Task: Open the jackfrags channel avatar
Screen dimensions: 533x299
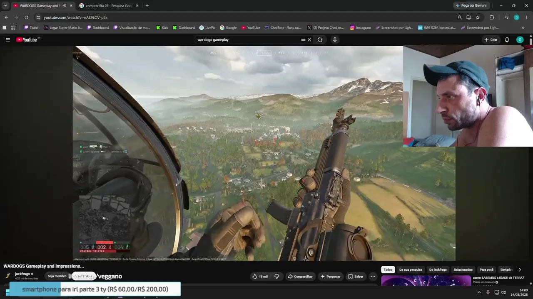Action: (8, 276)
